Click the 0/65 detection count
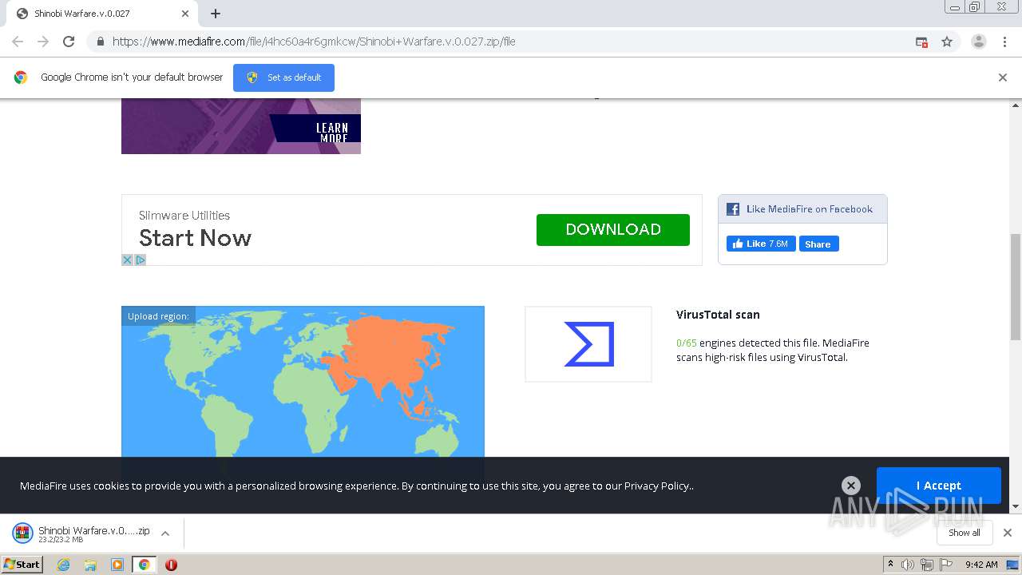 687,343
